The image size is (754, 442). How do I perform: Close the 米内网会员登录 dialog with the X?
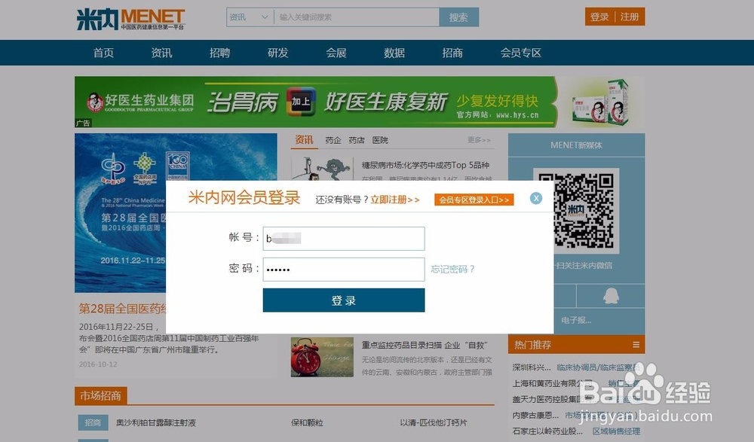point(535,198)
